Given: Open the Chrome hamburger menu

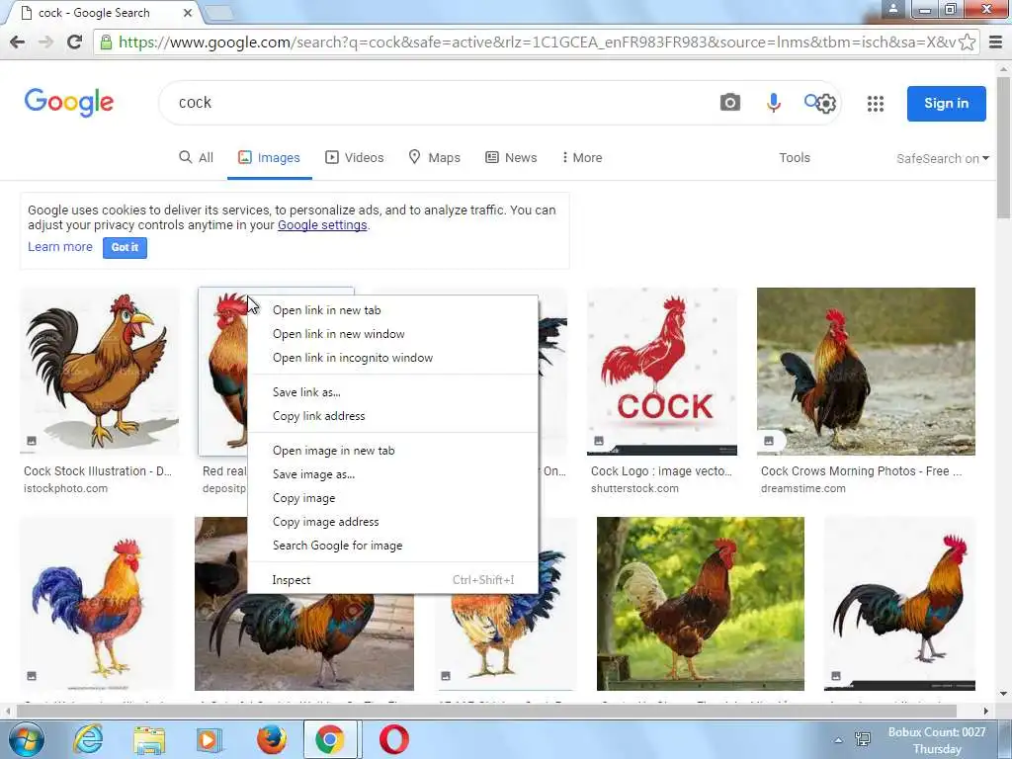Looking at the screenshot, I should pos(996,42).
